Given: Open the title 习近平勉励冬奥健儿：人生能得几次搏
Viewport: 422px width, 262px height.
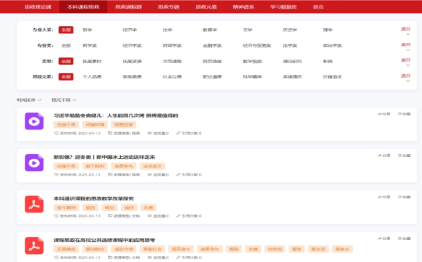Looking at the screenshot, I should click(x=115, y=115).
